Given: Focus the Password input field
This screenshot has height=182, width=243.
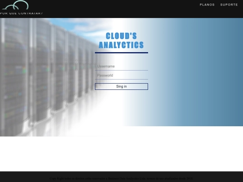Looking at the screenshot, I should point(121,75).
